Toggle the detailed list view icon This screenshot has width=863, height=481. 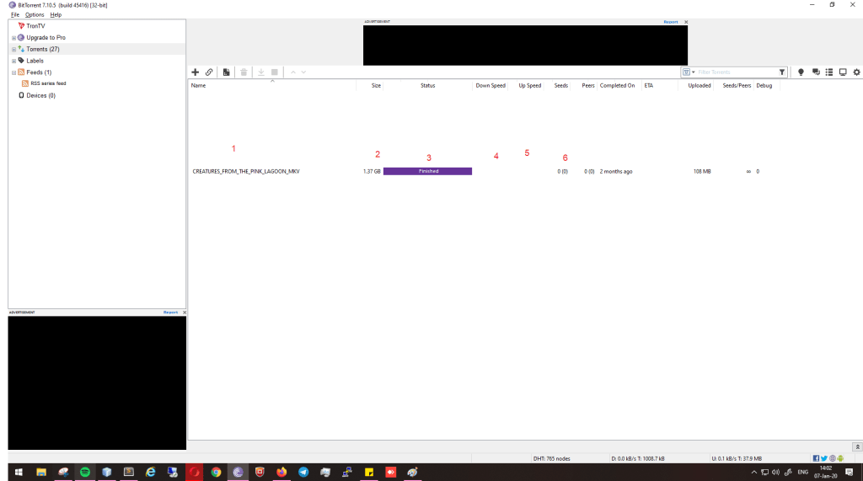[828, 72]
